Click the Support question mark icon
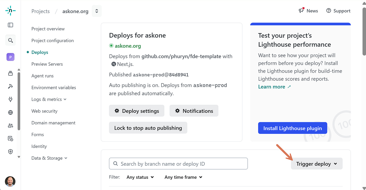The image size is (366, 190). point(329,11)
